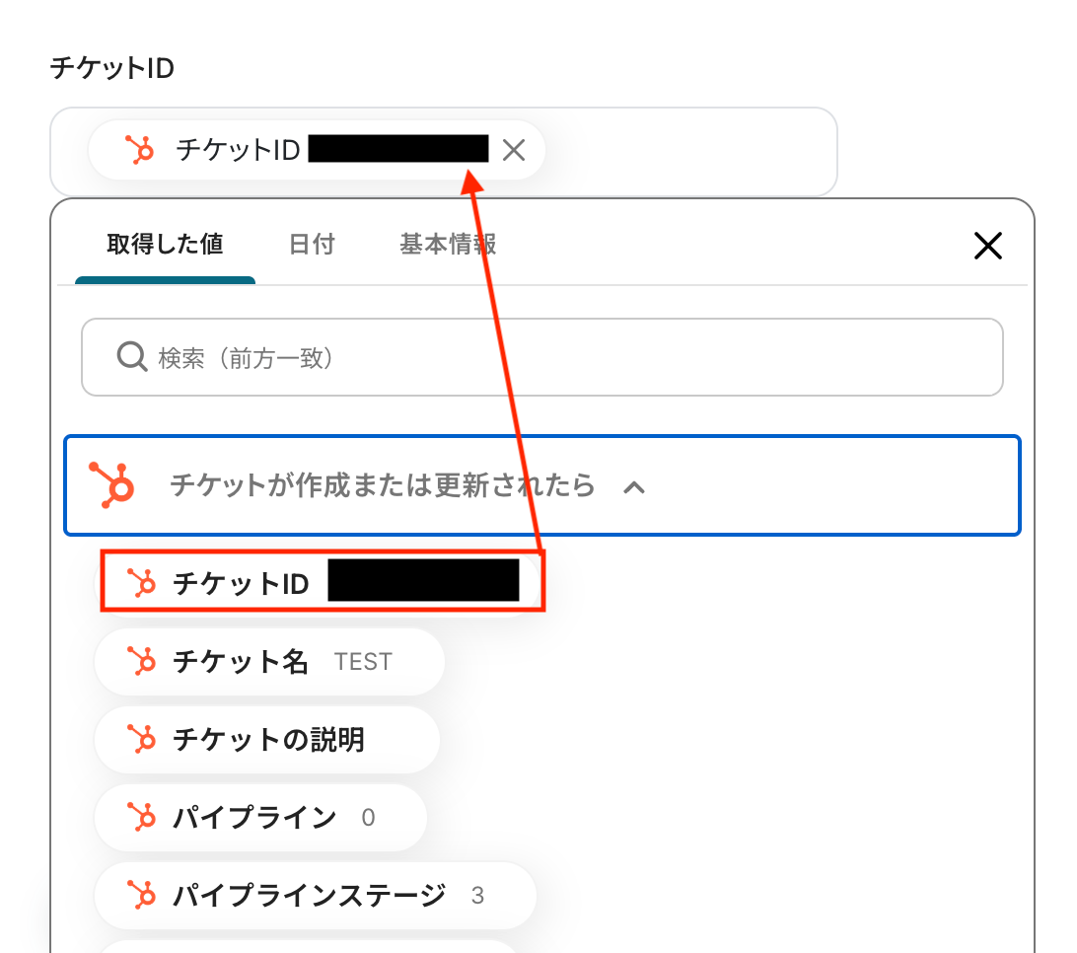Screen dimensions: 1077x953
Task: Switch to the 日付 tab
Action: tap(312, 245)
